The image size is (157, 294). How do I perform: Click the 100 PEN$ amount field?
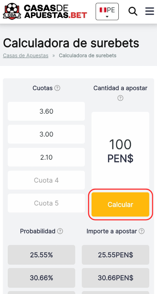coord(120,150)
